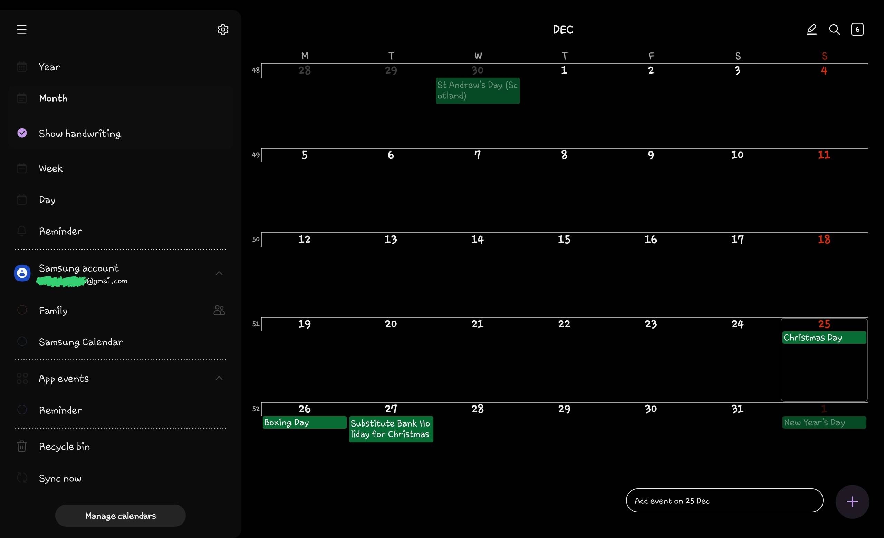Jump to today using date icon
884x538 pixels.
coord(857,29)
